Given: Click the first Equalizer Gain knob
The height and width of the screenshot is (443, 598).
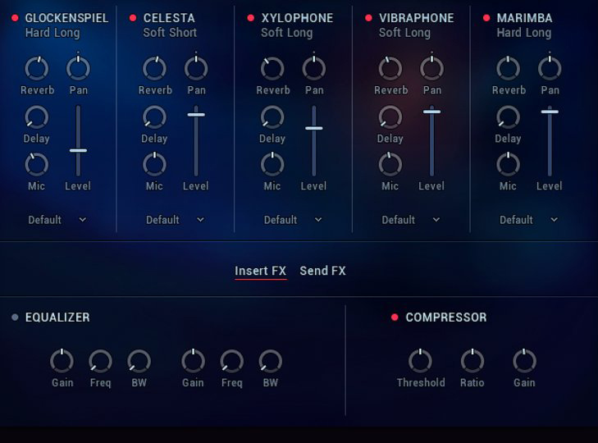Looking at the screenshot, I should click(62, 361).
